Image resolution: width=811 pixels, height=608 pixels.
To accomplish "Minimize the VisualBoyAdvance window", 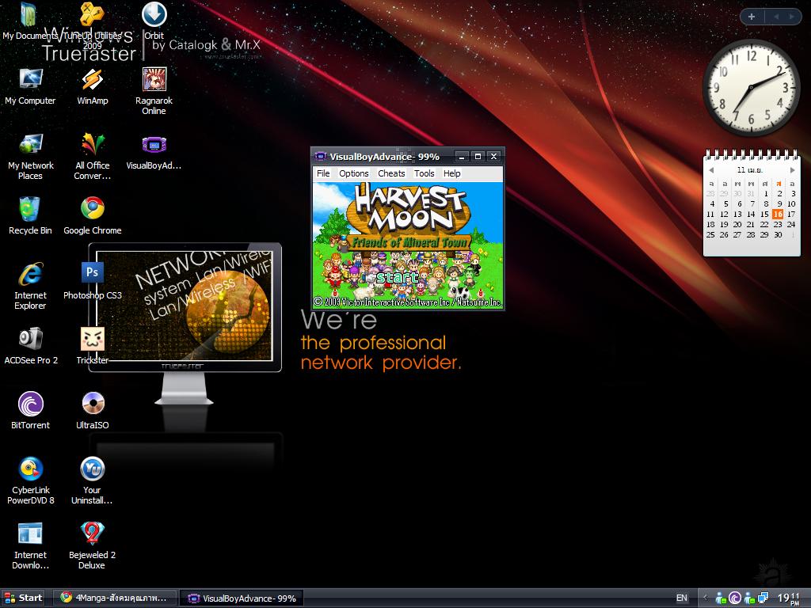I will click(x=462, y=156).
